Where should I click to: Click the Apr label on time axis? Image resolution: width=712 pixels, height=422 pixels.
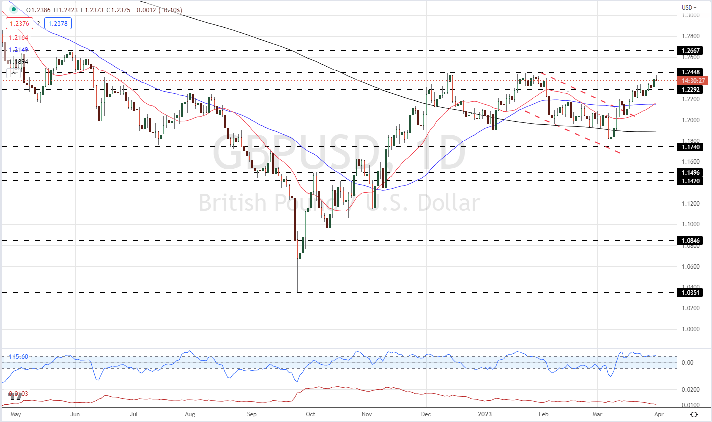tap(658, 414)
